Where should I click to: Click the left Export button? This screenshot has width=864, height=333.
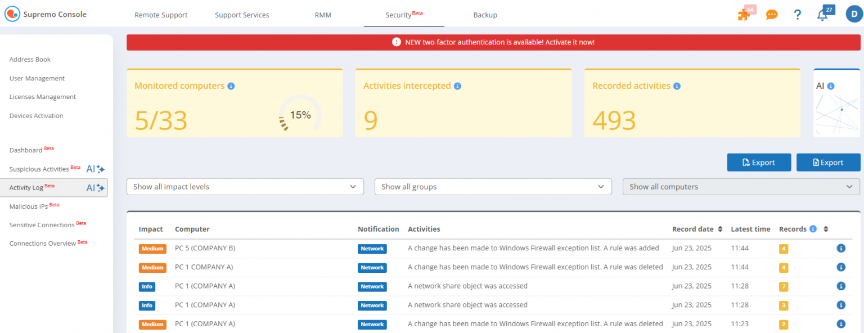click(x=759, y=162)
